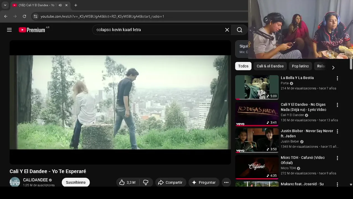
Task: Open La Bella Y La Bestia thumbnail
Action: tap(257, 87)
